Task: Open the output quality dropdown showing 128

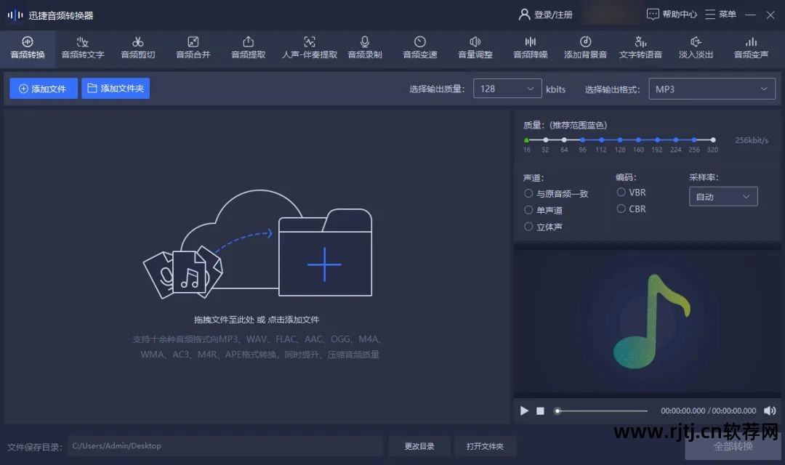Action: point(507,89)
